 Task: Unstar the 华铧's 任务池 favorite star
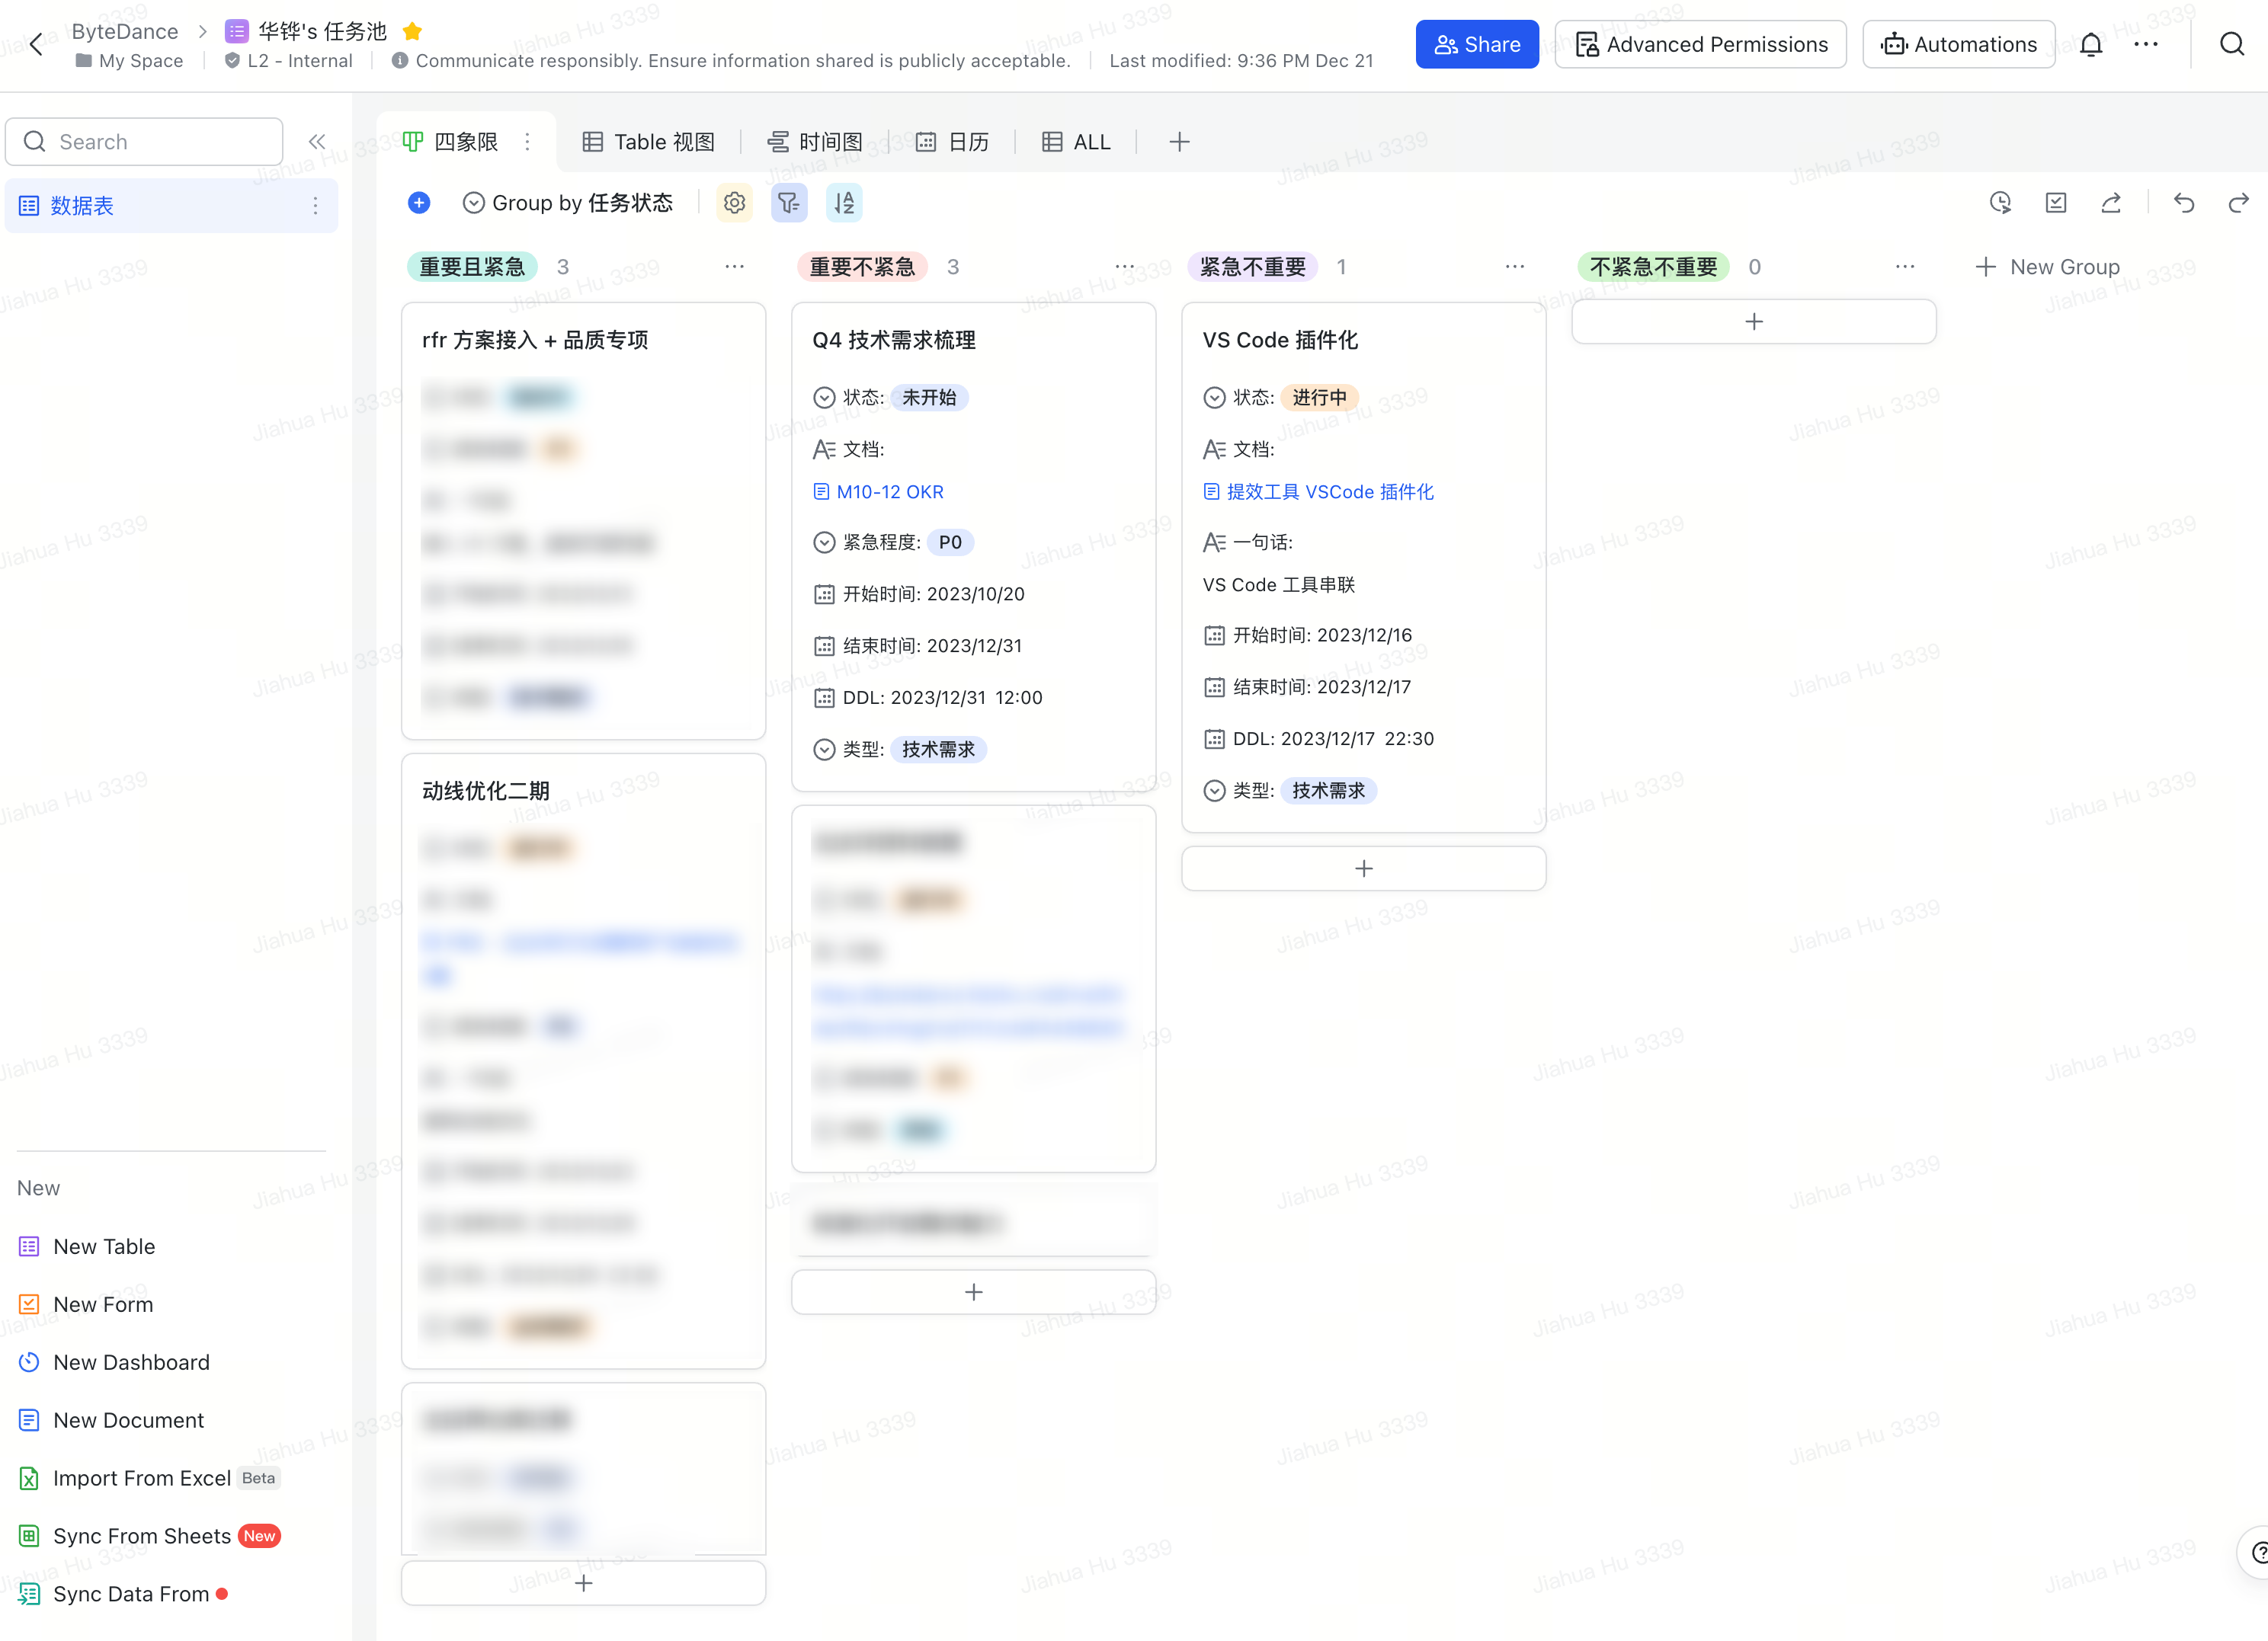pyautogui.click(x=412, y=31)
